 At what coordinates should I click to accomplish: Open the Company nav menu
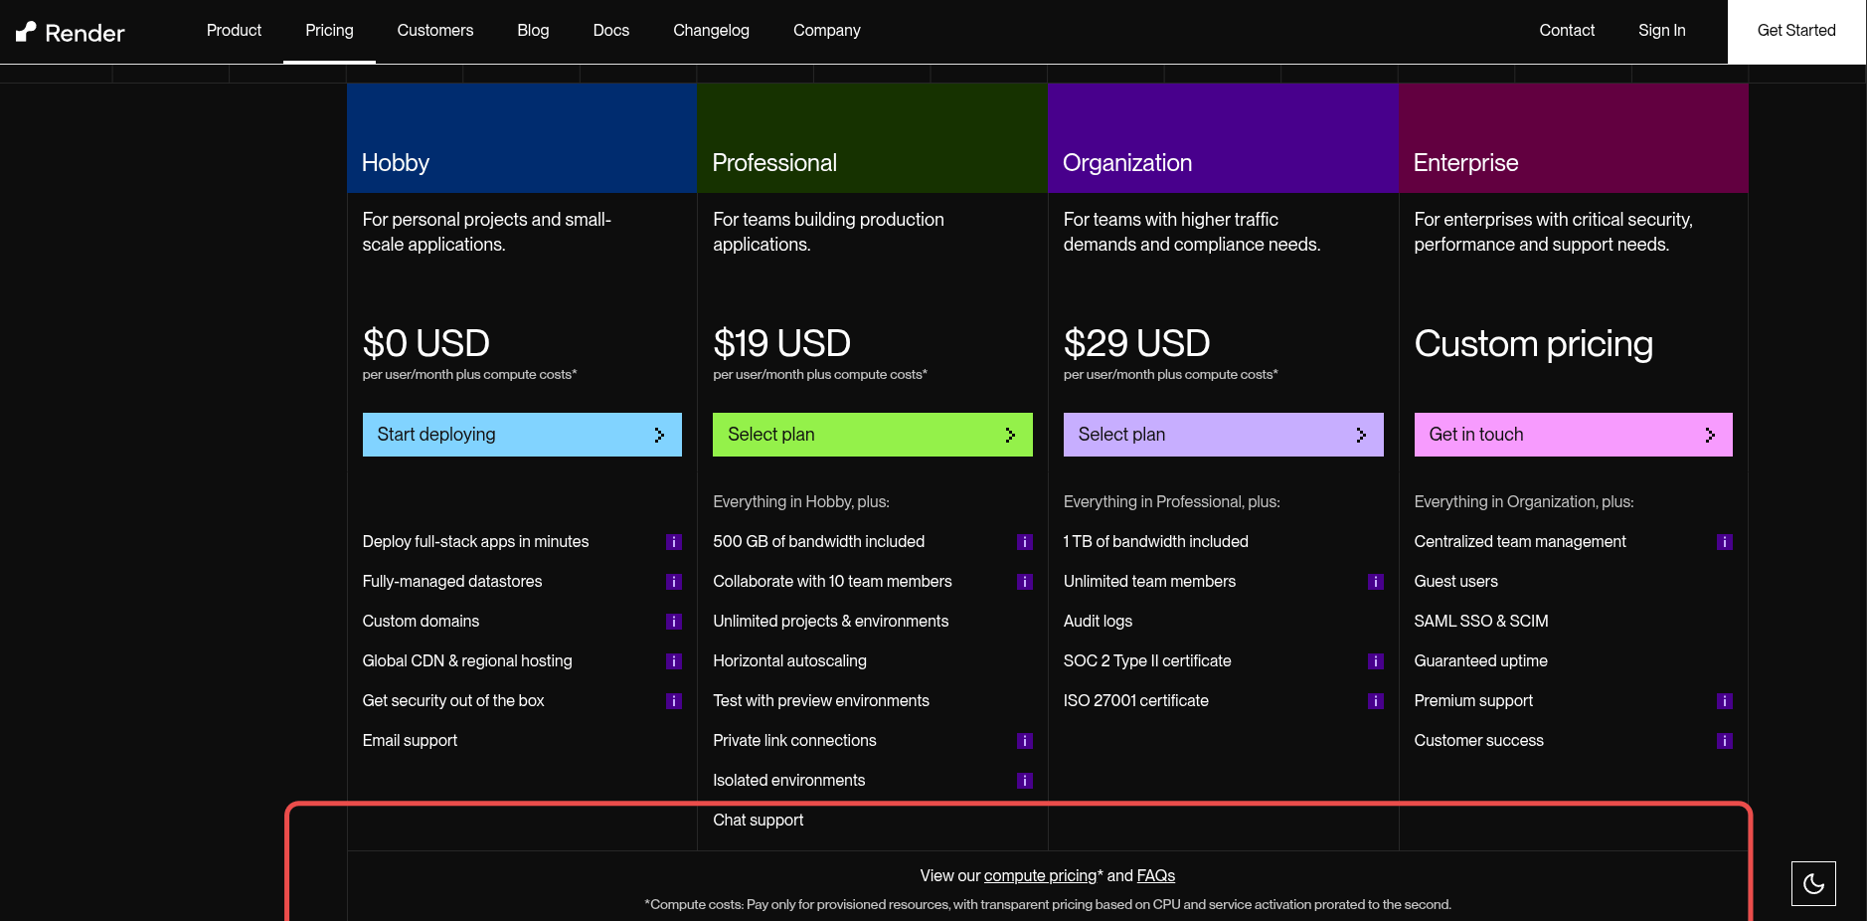coord(826,31)
